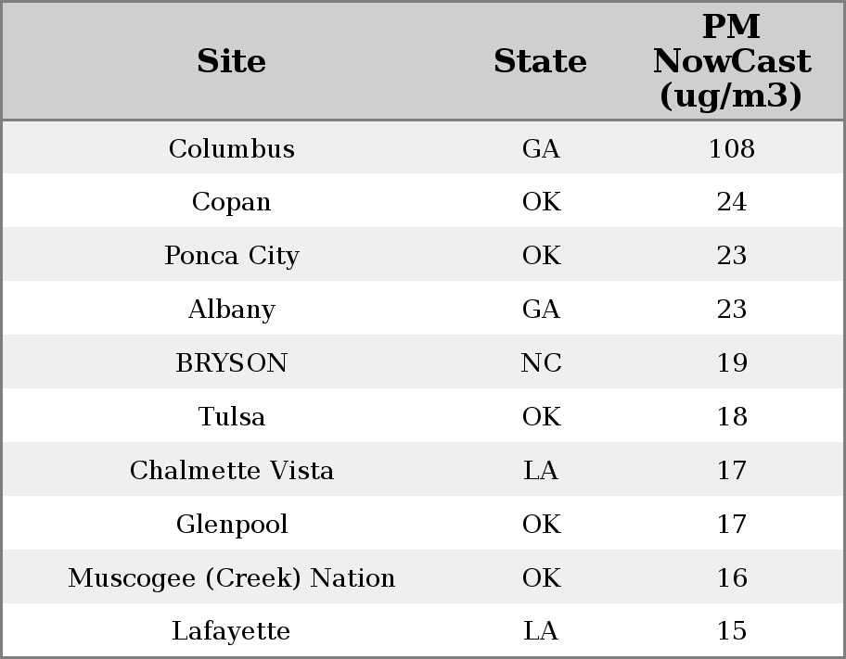Click the Ponca City site name
Viewport: 846px width, 659px height.
231,256
